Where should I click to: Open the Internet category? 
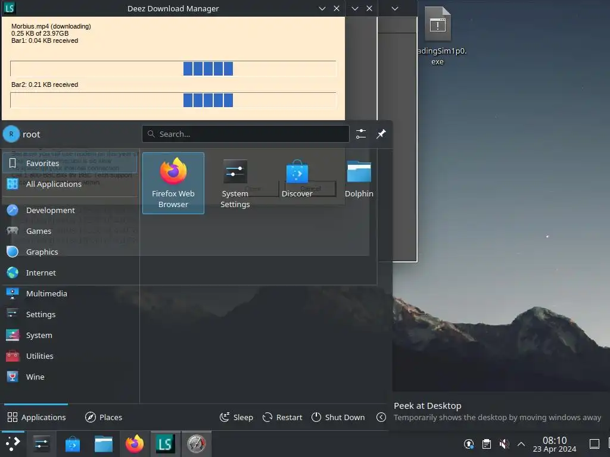click(x=70, y=273)
